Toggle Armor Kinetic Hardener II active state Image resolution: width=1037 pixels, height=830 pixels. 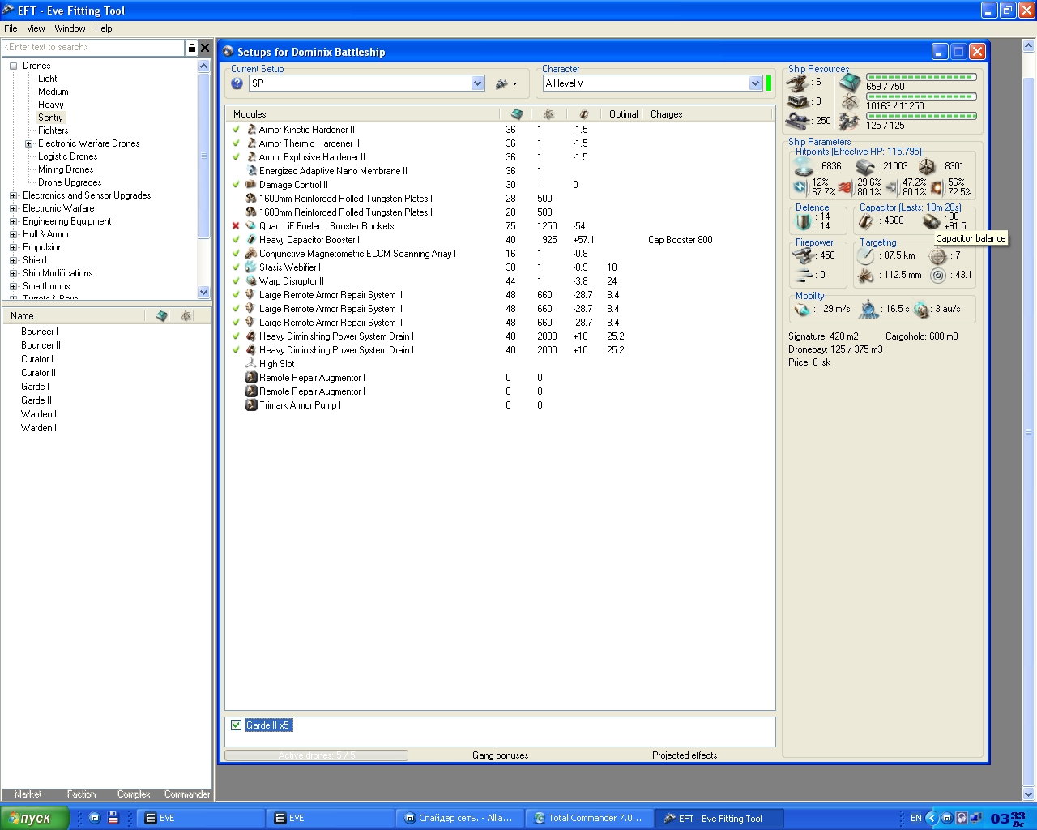(236, 130)
